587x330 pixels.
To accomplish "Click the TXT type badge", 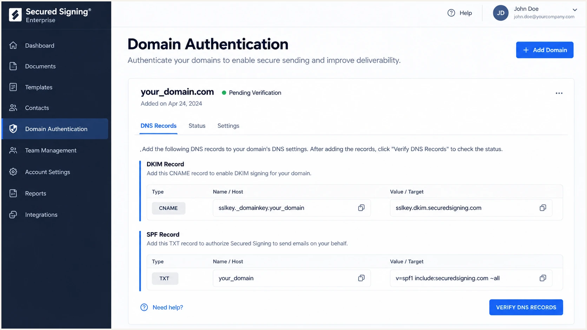I will click(165, 278).
